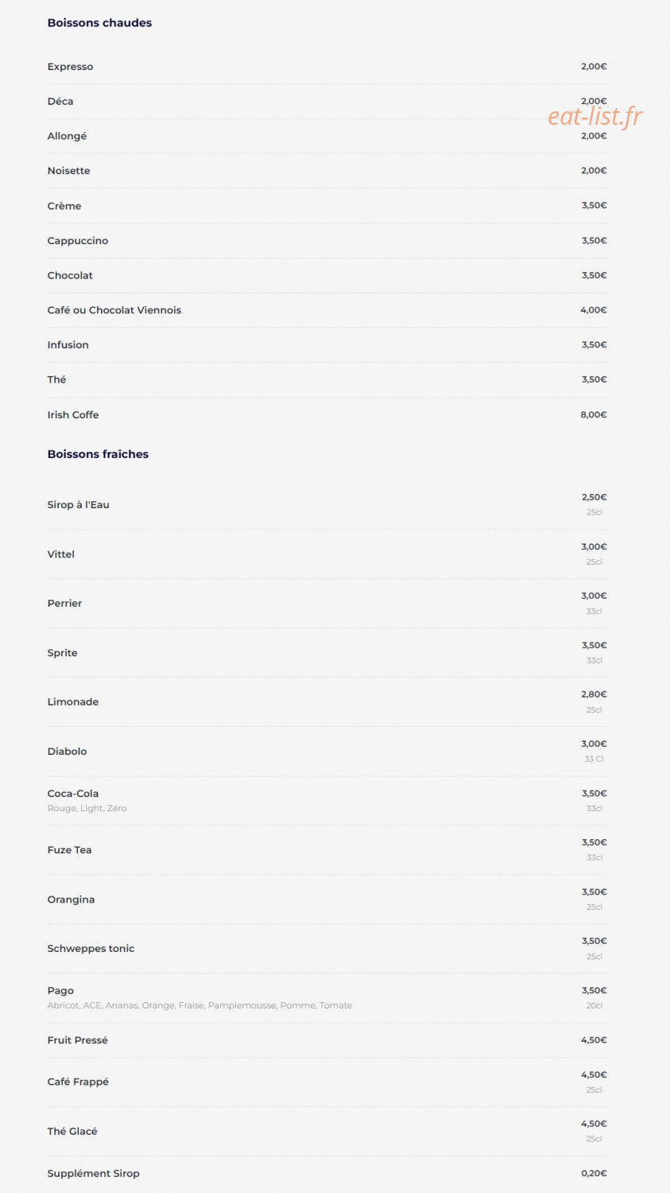
Task: Select the Boissons fraîches heading
Action: 98,454
